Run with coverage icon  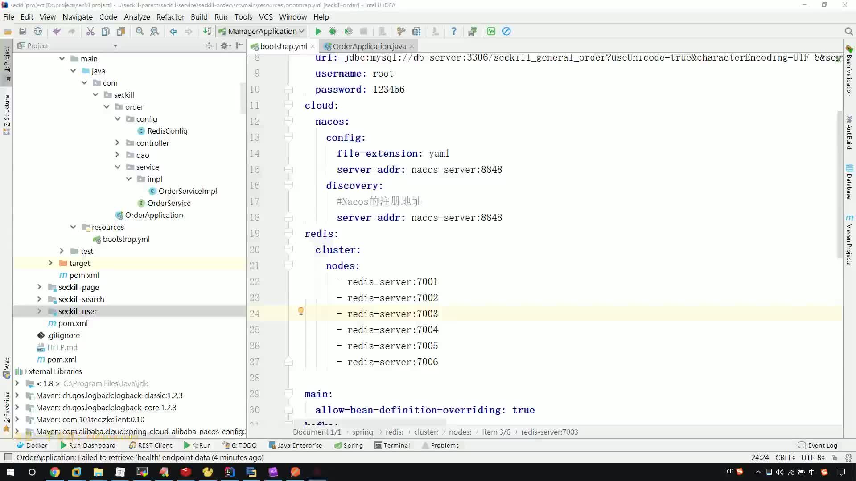tap(348, 31)
